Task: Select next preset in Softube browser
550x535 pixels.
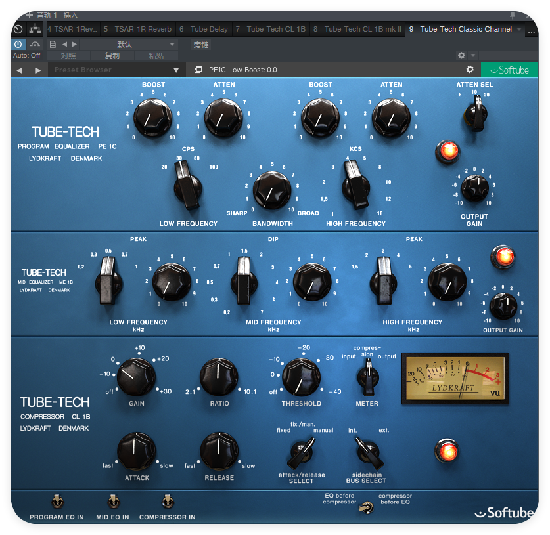Action: (x=38, y=70)
